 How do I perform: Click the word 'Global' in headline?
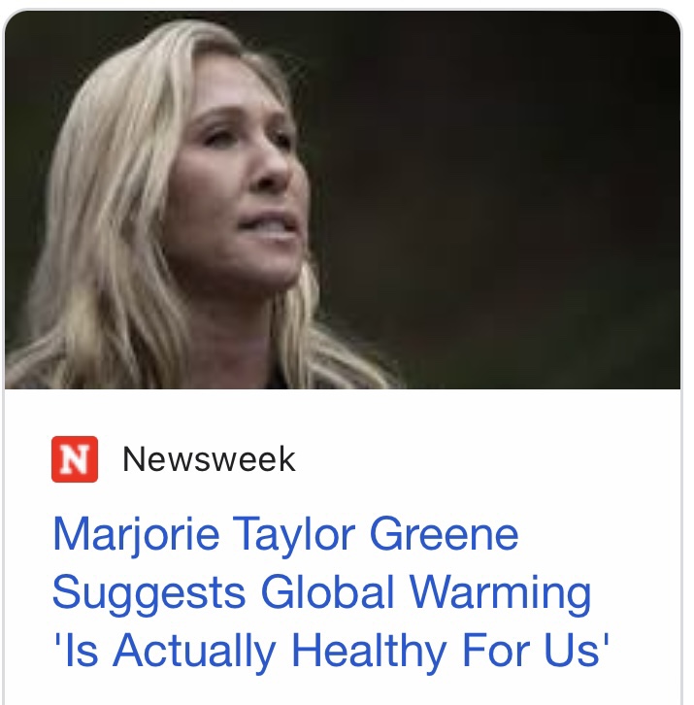tap(328, 591)
